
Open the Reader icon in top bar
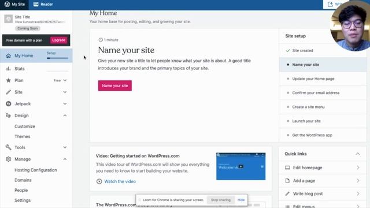point(36,4)
